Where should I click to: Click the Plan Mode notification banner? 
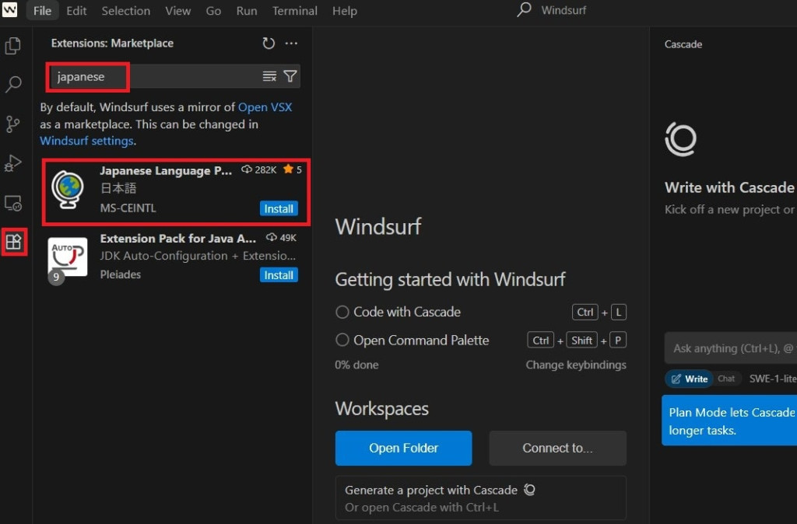coord(729,421)
